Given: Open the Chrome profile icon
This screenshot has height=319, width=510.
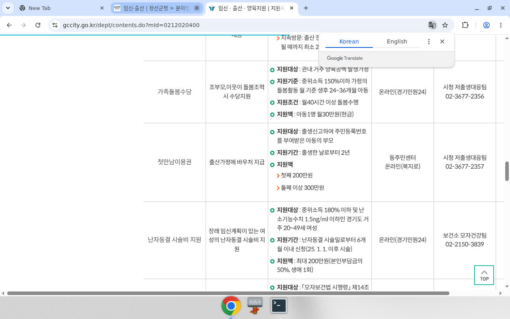Looking at the screenshot, I should [486, 25].
